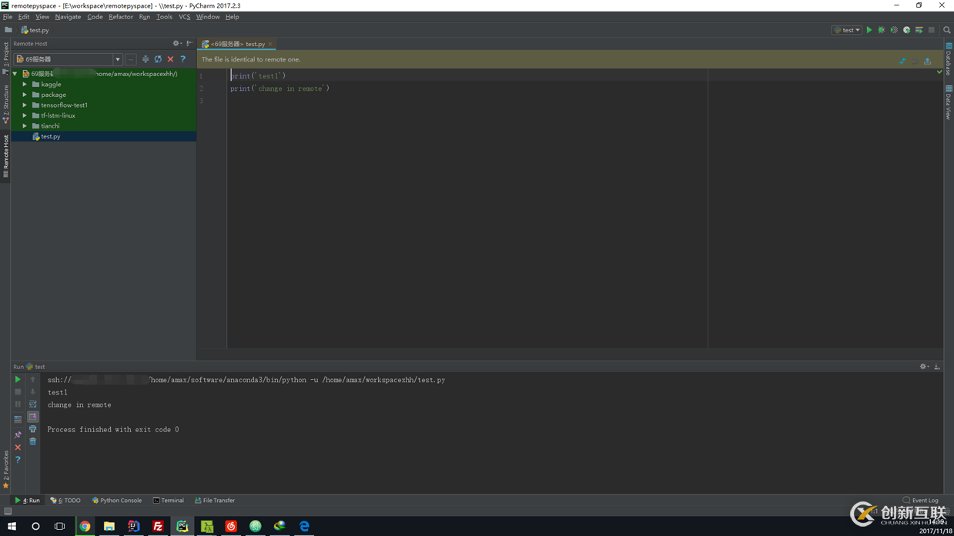
Task: Open the test run configuration dropdown
Action: click(847, 30)
